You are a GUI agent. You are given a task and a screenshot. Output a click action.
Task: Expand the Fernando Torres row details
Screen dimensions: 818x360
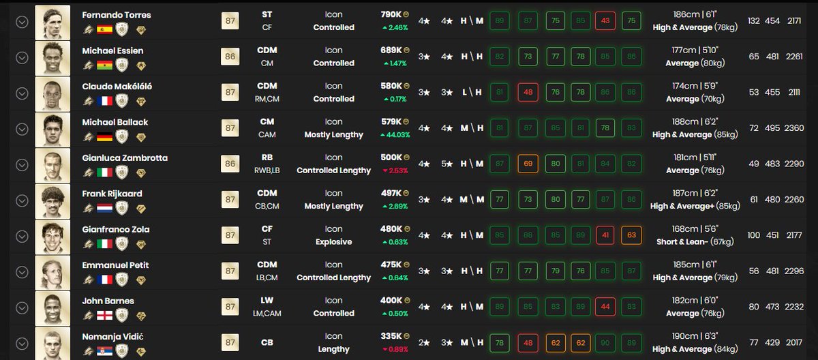click(x=22, y=21)
